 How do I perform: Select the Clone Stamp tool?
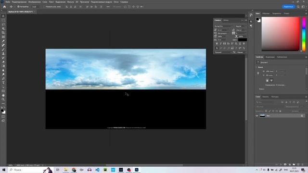click(3, 53)
